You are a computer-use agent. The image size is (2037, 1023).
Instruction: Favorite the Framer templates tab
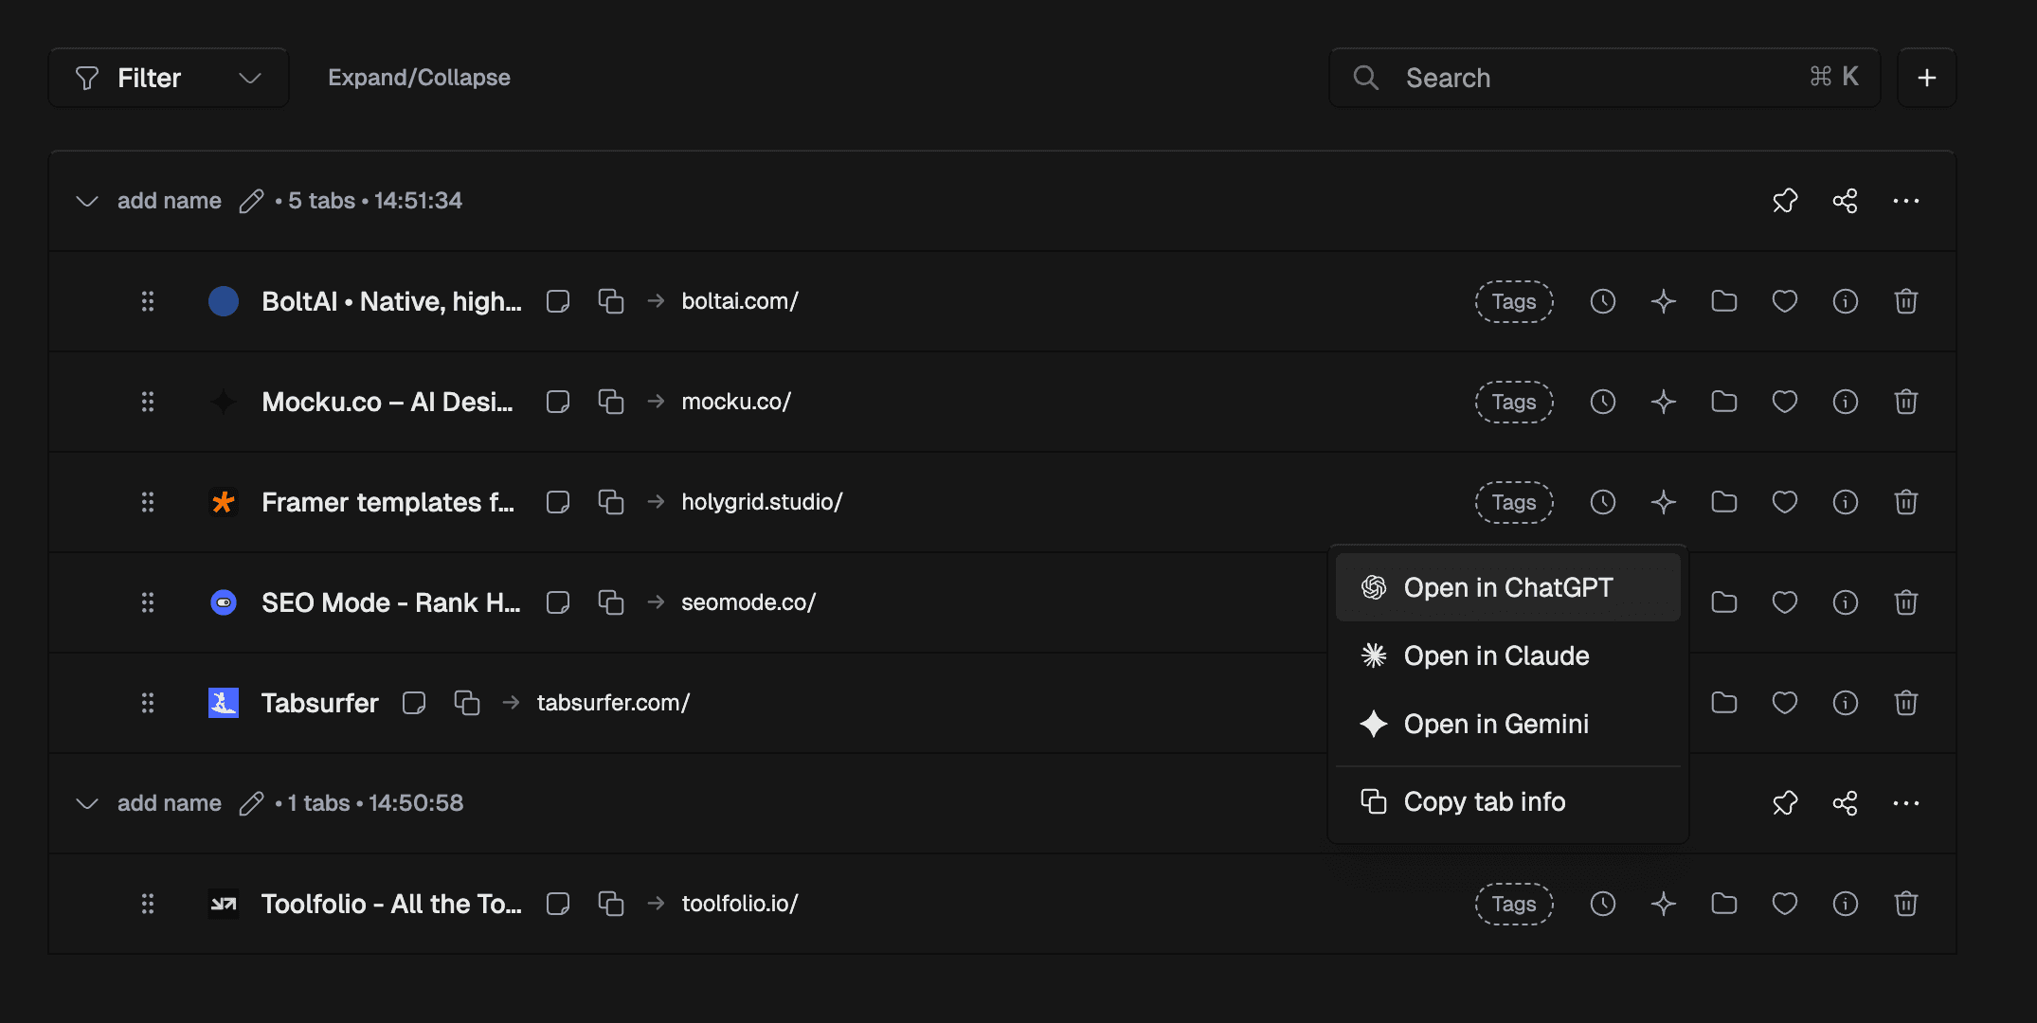[x=1785, y=502]
